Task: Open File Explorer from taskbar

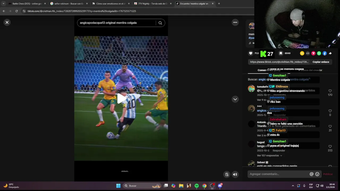Action: pos(181,186)
